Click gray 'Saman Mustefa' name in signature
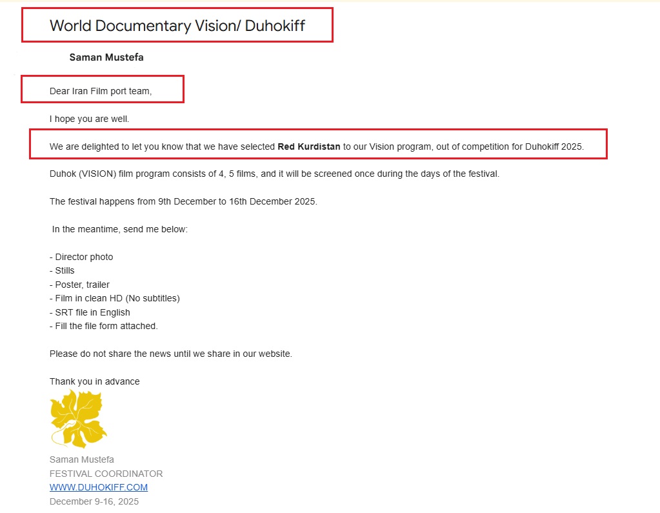The height and width of the screenshot is (513, 660). point(82,459)
